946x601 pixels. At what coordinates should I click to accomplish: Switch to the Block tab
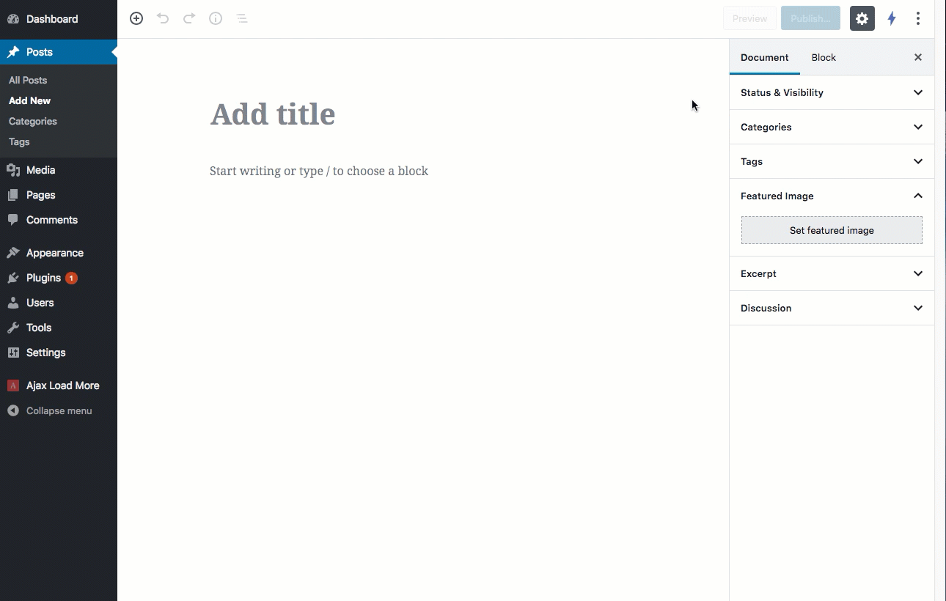(x=824, y=57)
